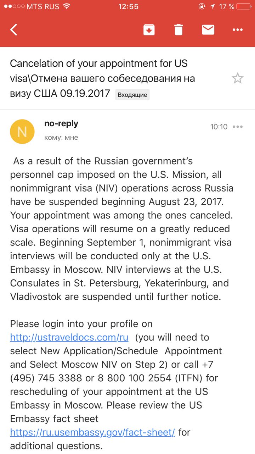
Task: Tap the location arrow status icon
Action: coord(212,6)
